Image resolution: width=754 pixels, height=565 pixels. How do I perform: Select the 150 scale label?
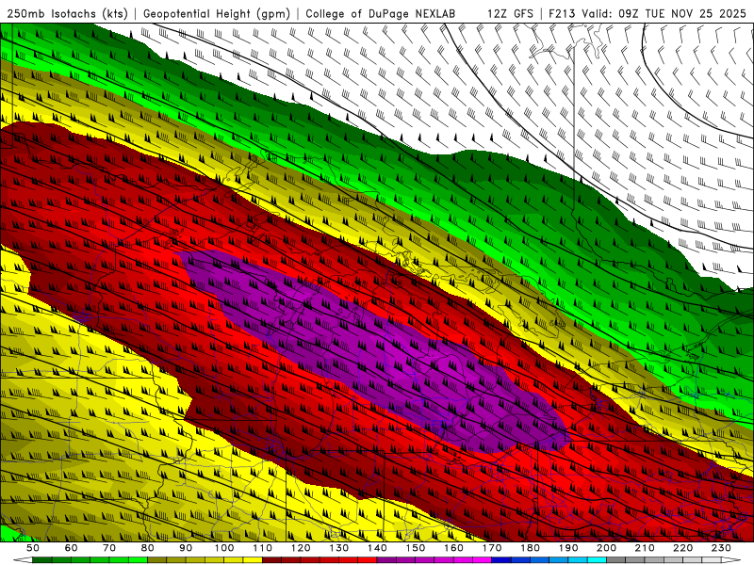pos(416,548)
